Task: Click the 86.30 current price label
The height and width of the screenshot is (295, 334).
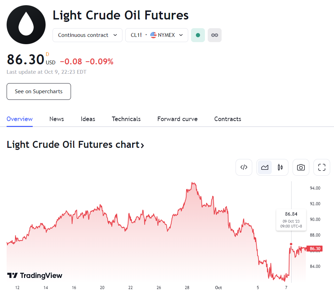Action: tap(315, 249)
